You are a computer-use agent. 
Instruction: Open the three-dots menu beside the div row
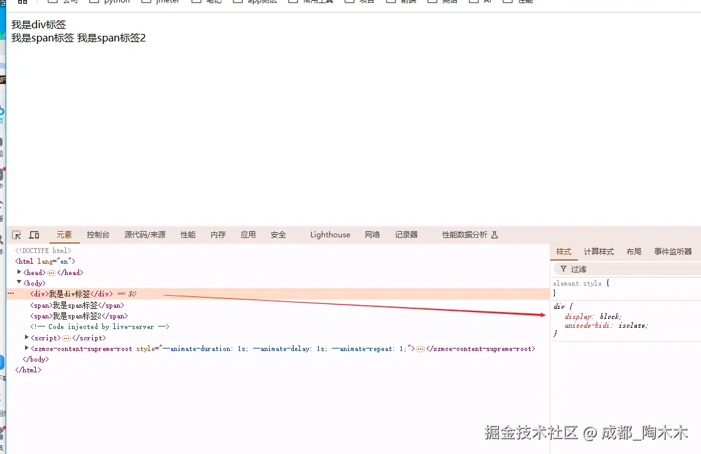tap(11, 293)
